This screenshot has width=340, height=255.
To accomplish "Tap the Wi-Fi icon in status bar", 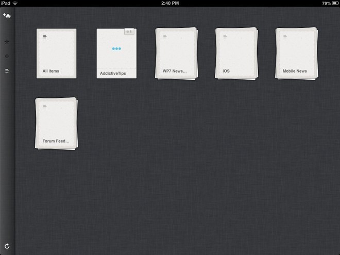I will click(x=15, y=3).
